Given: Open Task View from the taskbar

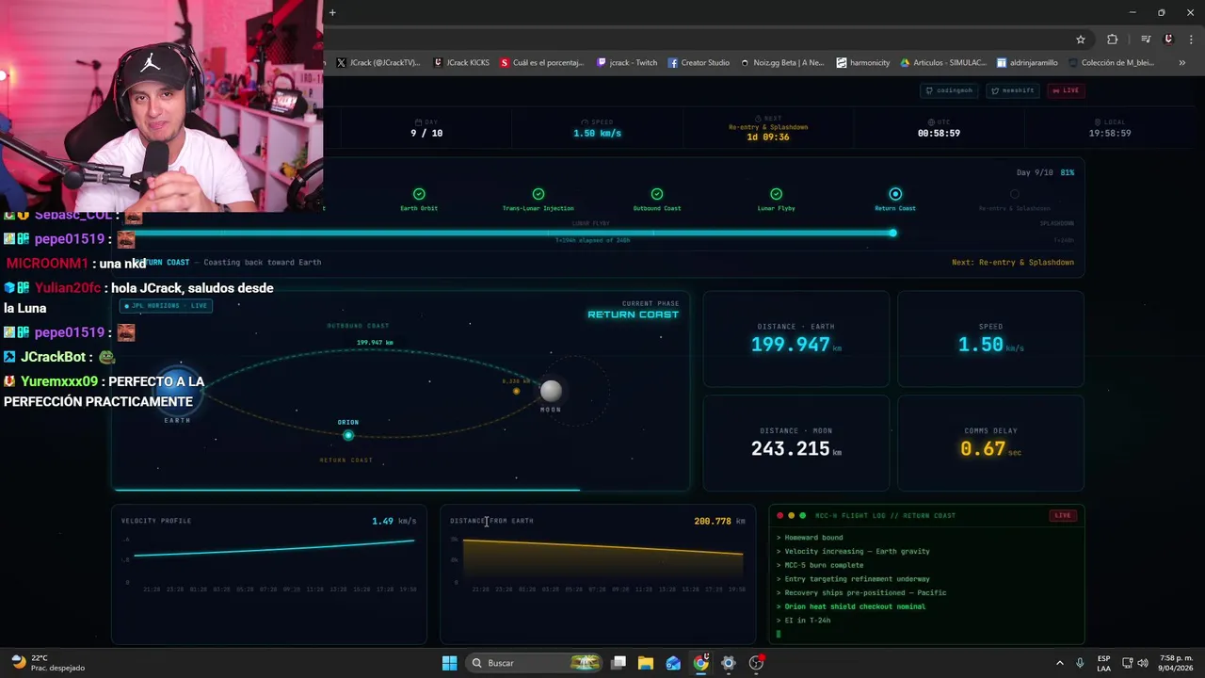Looking at the screenshot, I should tap(619, 663).
